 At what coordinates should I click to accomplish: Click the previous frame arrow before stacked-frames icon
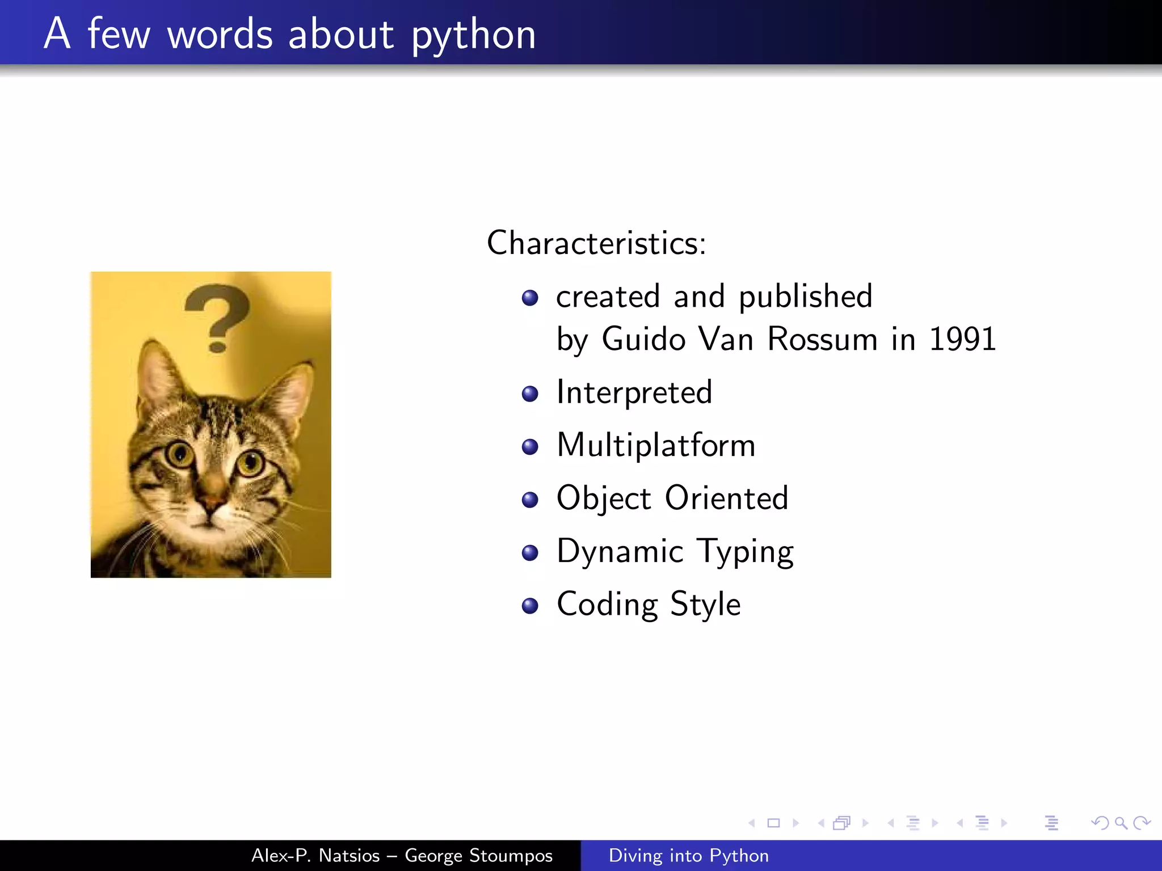pos(821,823)
